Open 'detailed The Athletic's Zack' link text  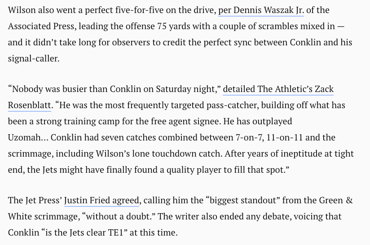[278, 89]
